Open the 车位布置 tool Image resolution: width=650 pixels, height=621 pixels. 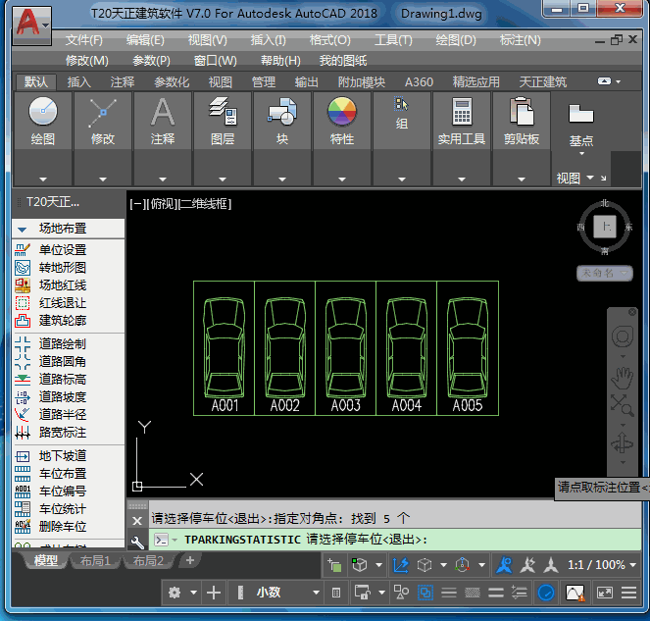tap(63, 474)
